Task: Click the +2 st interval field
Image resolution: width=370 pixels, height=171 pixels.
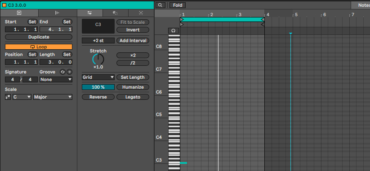Action: 98,41
